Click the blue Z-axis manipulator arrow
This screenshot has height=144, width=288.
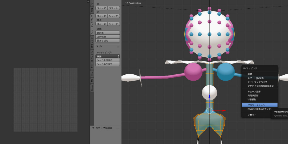coord(209,96)
